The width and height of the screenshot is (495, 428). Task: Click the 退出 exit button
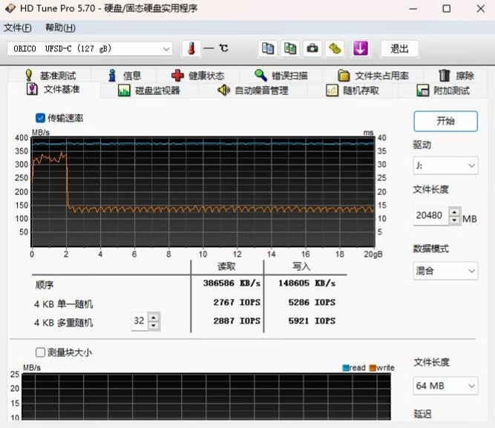[400, 49]
